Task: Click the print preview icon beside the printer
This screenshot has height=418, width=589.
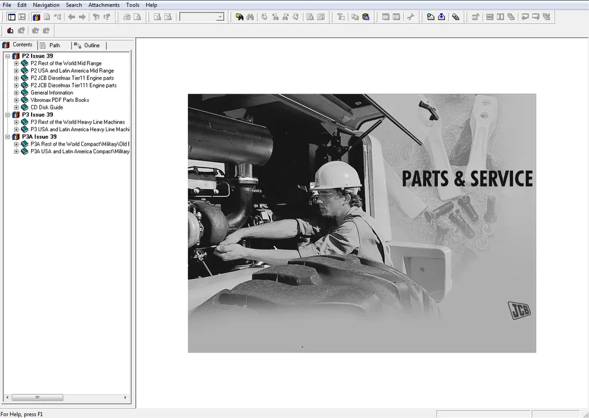Action: pos(137,17)
